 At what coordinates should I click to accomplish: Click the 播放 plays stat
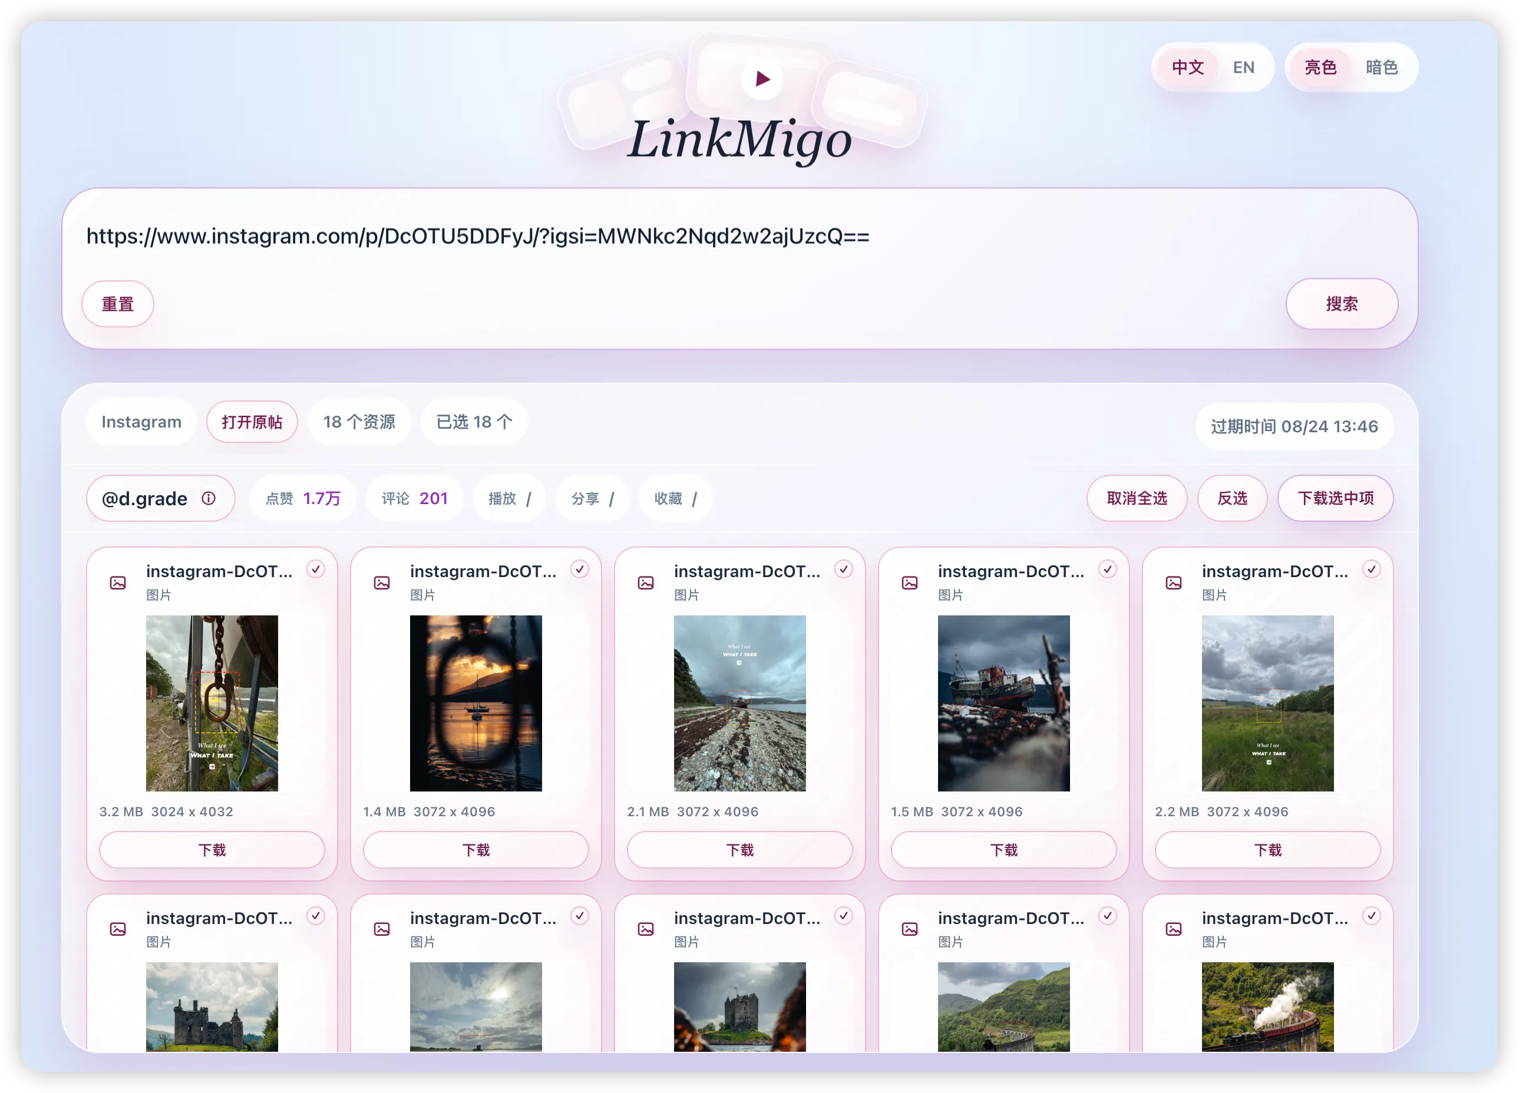(x=509, y=499)
